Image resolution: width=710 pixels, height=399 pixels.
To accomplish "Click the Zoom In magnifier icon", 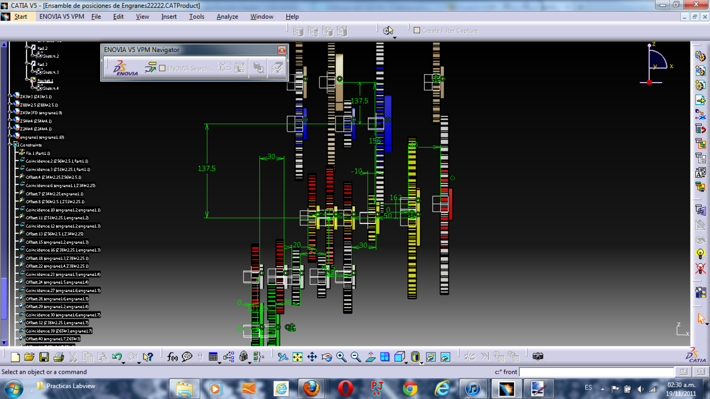I will point(341,357).
